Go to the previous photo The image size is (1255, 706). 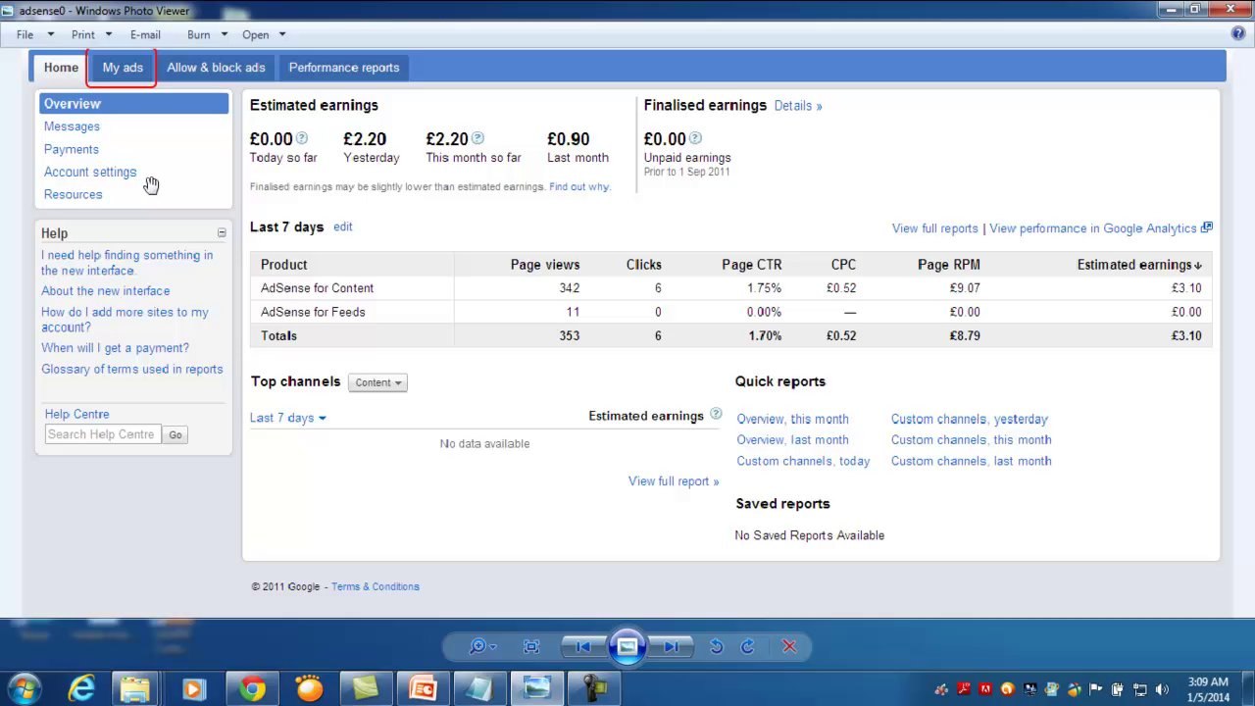point(583,646)
